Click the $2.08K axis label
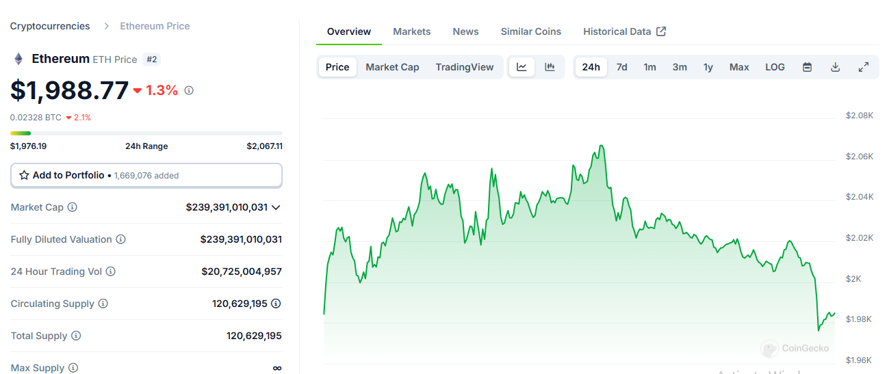This screenshot has width=889, height=374. pyautogui.click(x=860, y=116)
